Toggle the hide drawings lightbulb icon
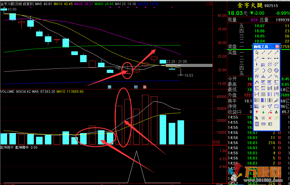This screenshot has width=290, height=185. coord(276,118)
